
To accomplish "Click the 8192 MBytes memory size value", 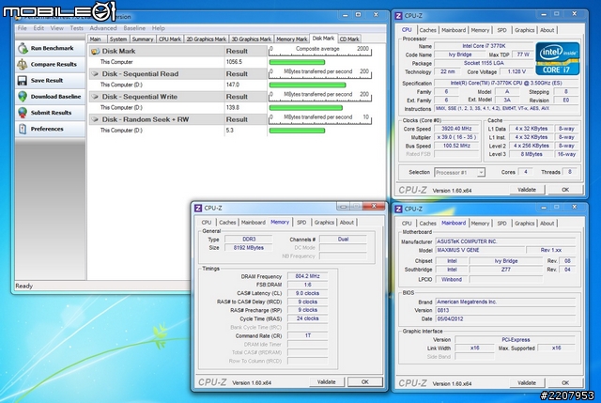I will (248, 248).
